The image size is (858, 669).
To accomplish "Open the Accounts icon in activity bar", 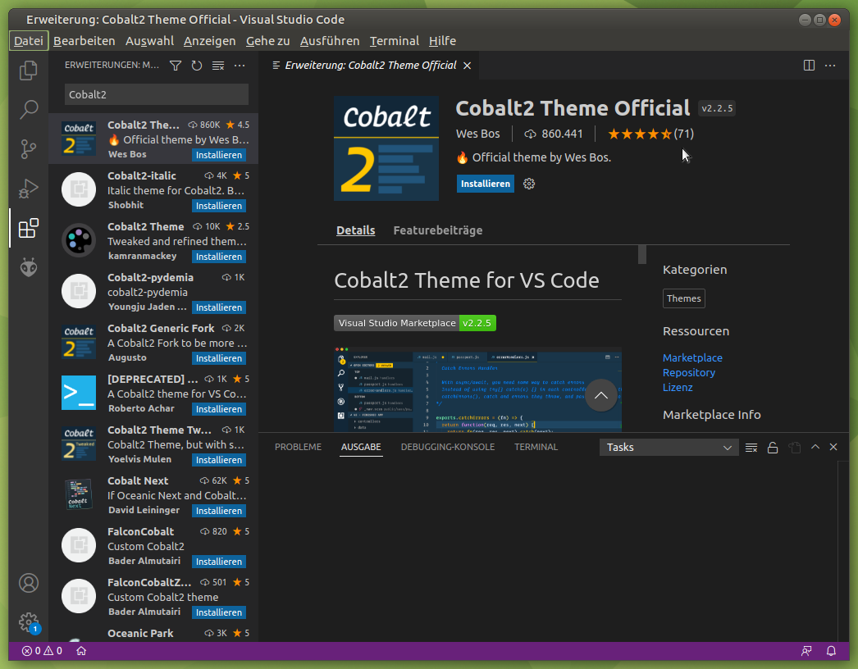I will [x=29, y=583].
